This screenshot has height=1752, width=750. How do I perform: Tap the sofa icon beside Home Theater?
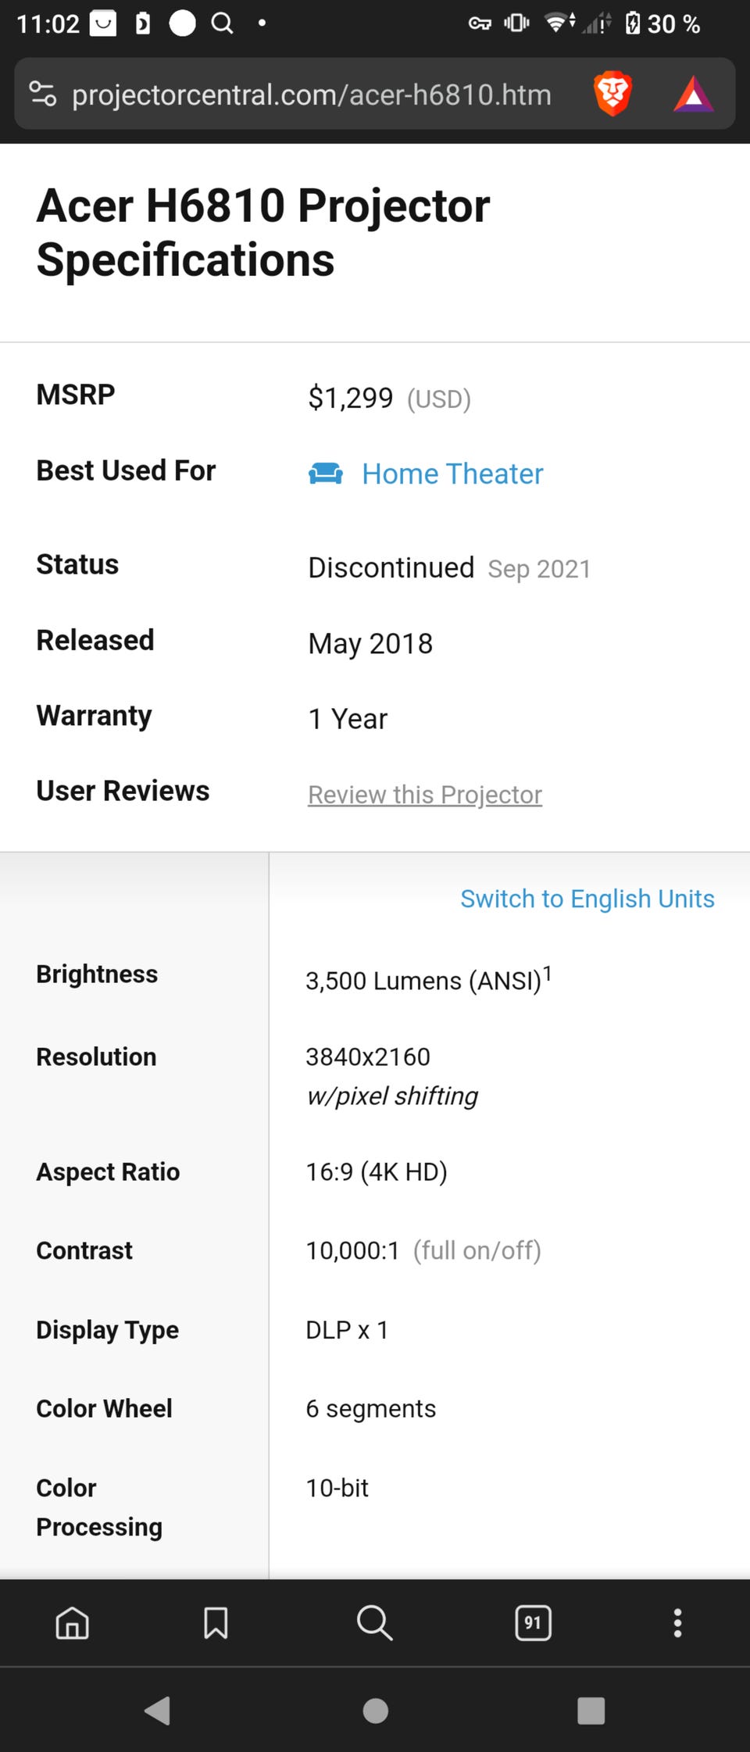click(x=326, y=474)
